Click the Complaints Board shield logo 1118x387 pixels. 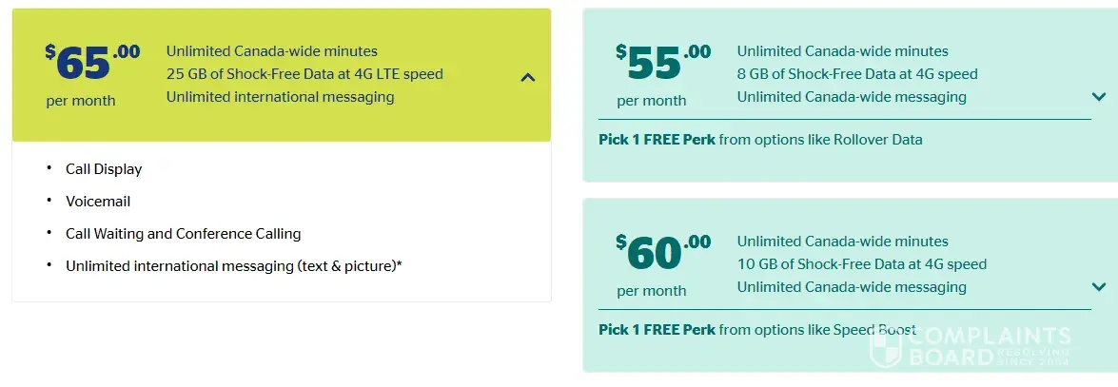(x=886, y=348)
